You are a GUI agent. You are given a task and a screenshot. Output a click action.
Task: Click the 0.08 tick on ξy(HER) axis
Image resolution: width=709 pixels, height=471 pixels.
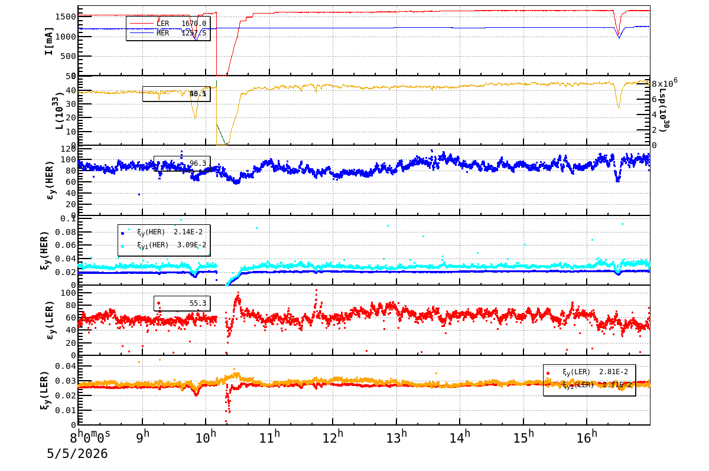pos(65,232)
